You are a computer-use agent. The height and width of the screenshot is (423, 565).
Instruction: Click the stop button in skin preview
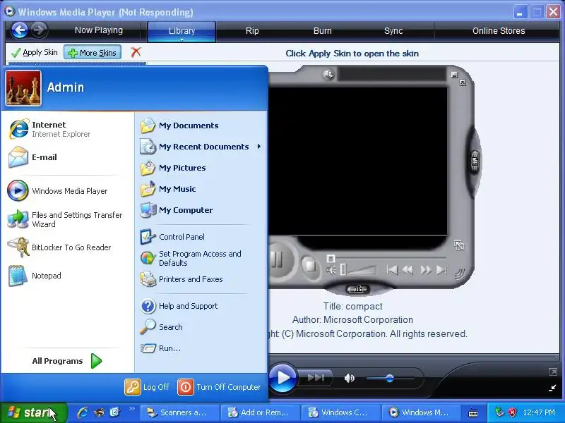tap(310, 266)
